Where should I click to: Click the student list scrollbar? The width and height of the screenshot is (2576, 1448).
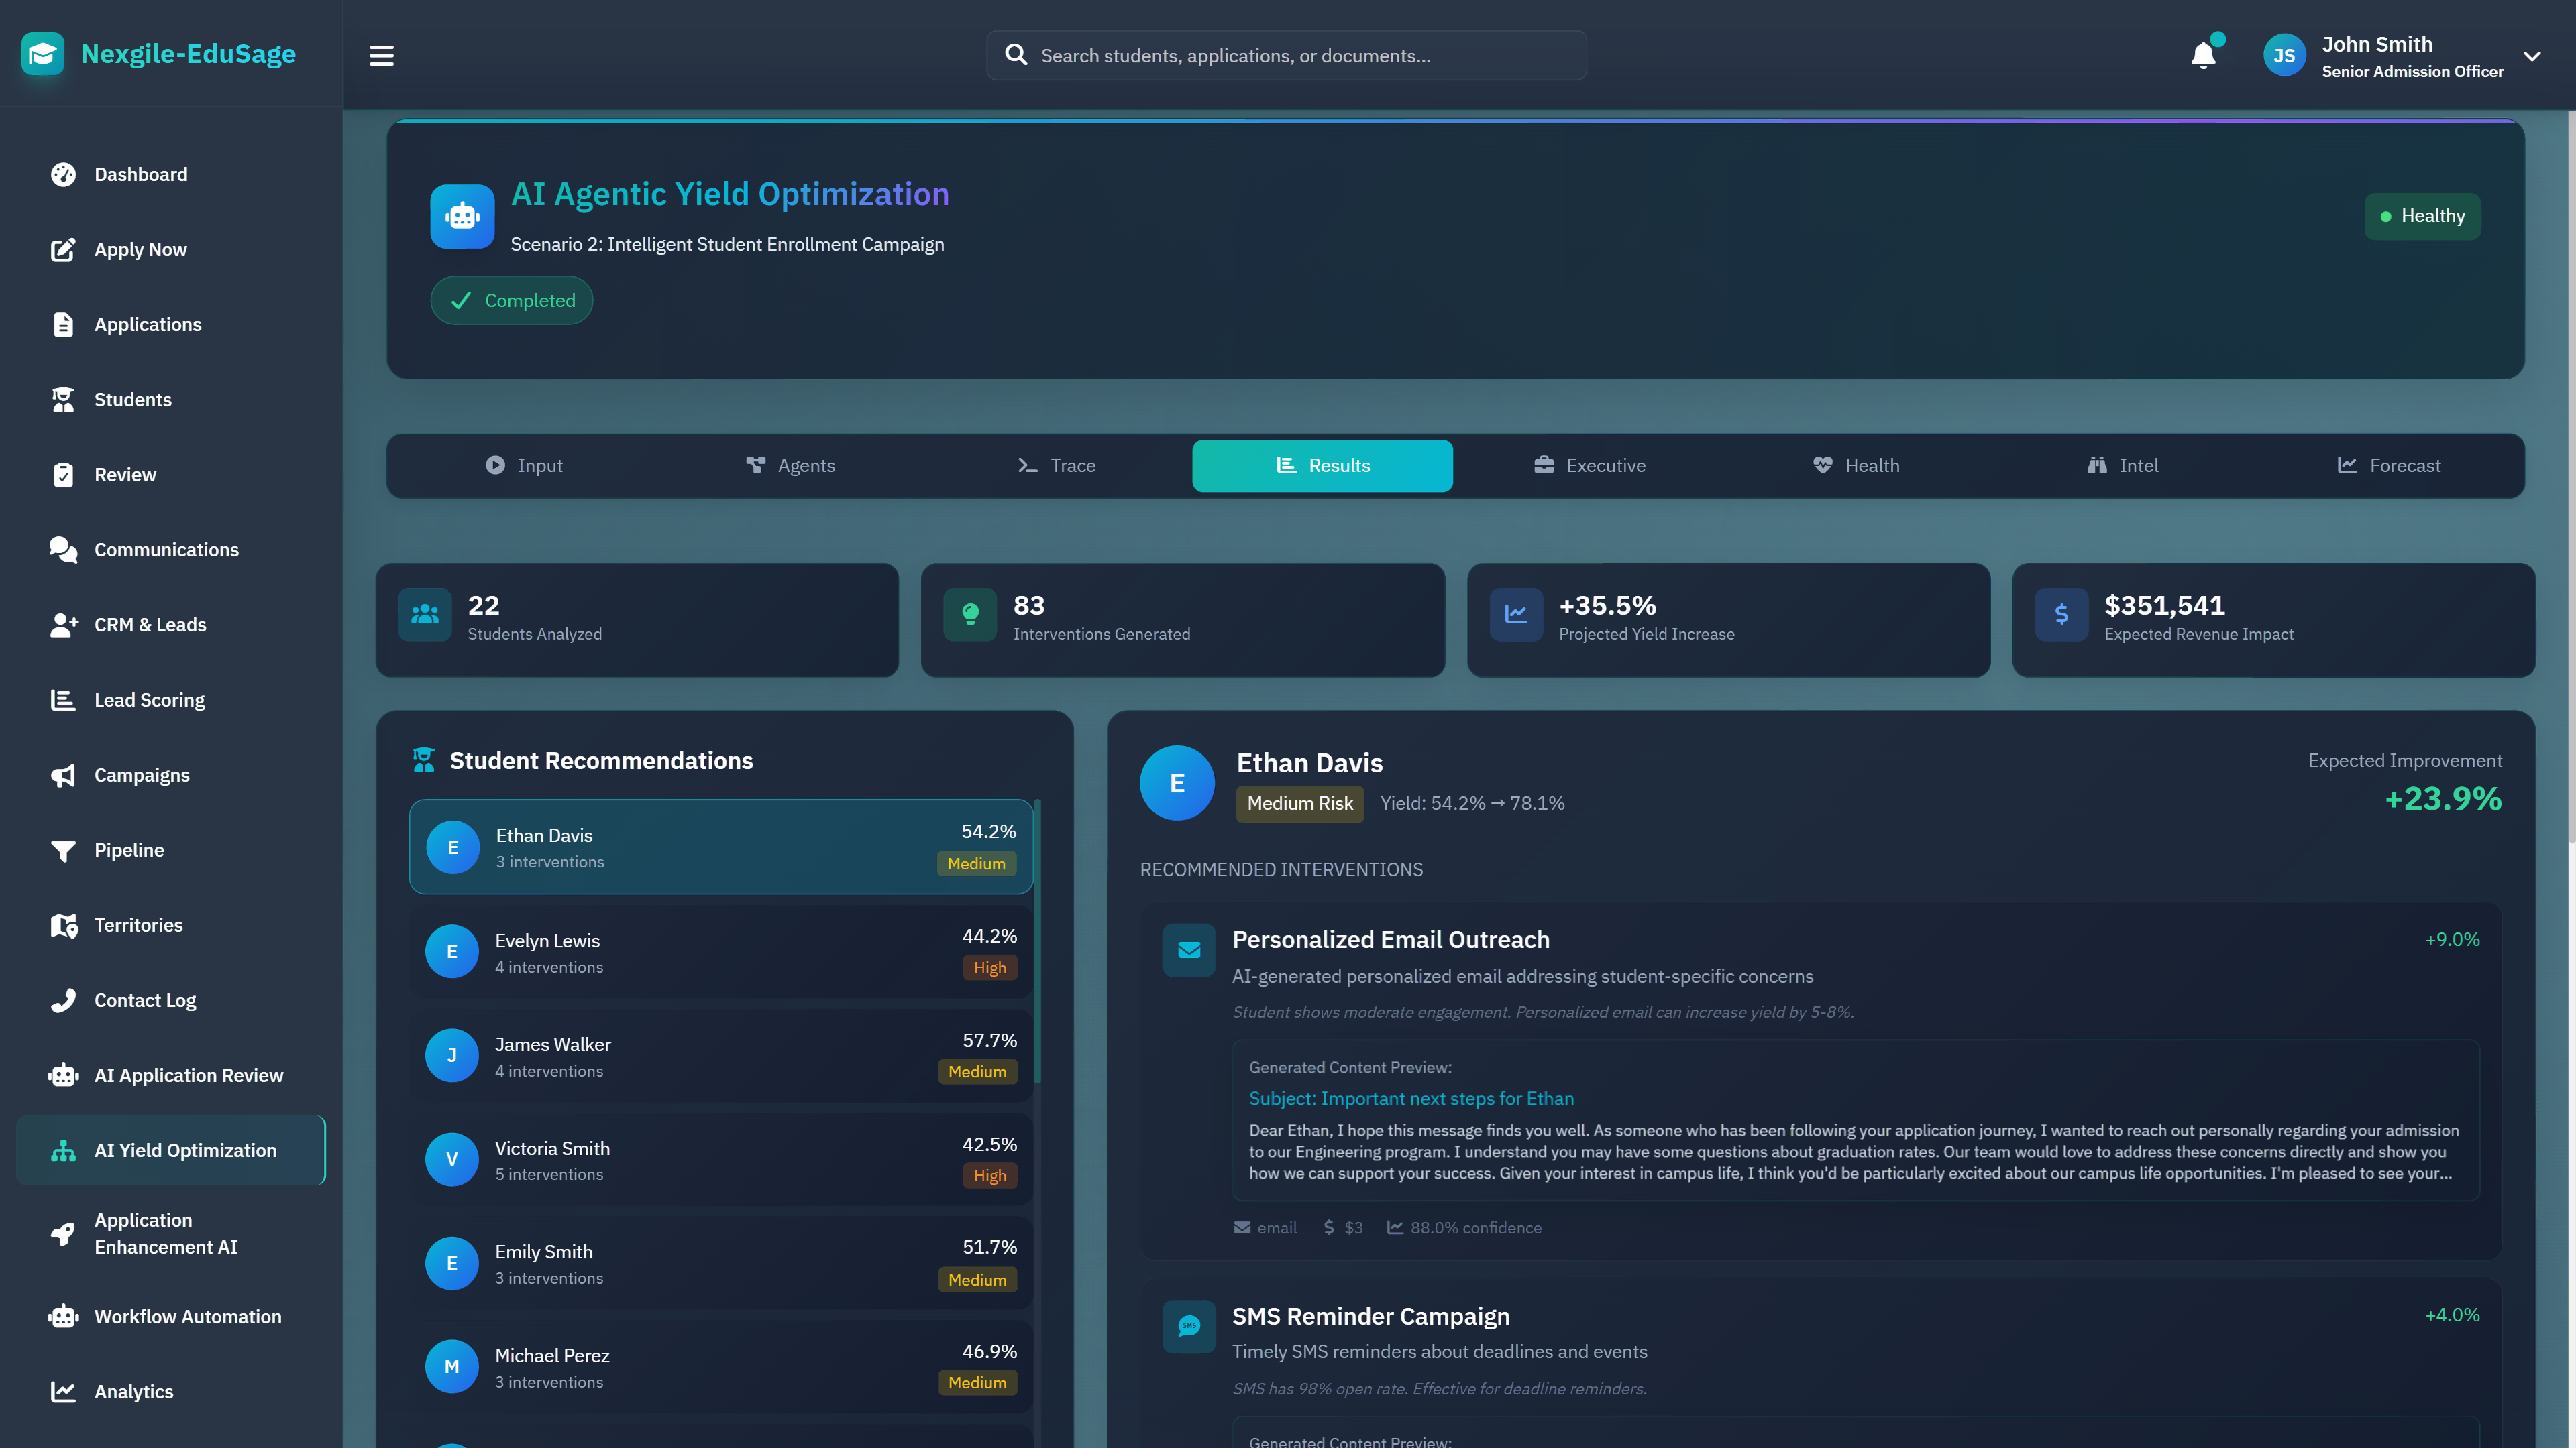coord(1037,939)
